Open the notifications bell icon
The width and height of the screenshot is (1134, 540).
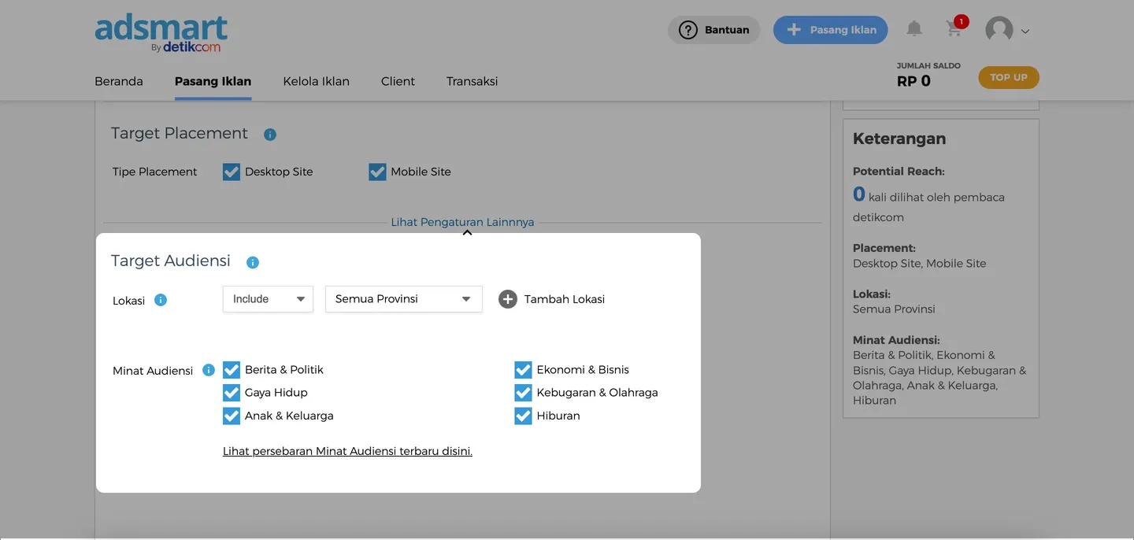[x=913, y=29]
